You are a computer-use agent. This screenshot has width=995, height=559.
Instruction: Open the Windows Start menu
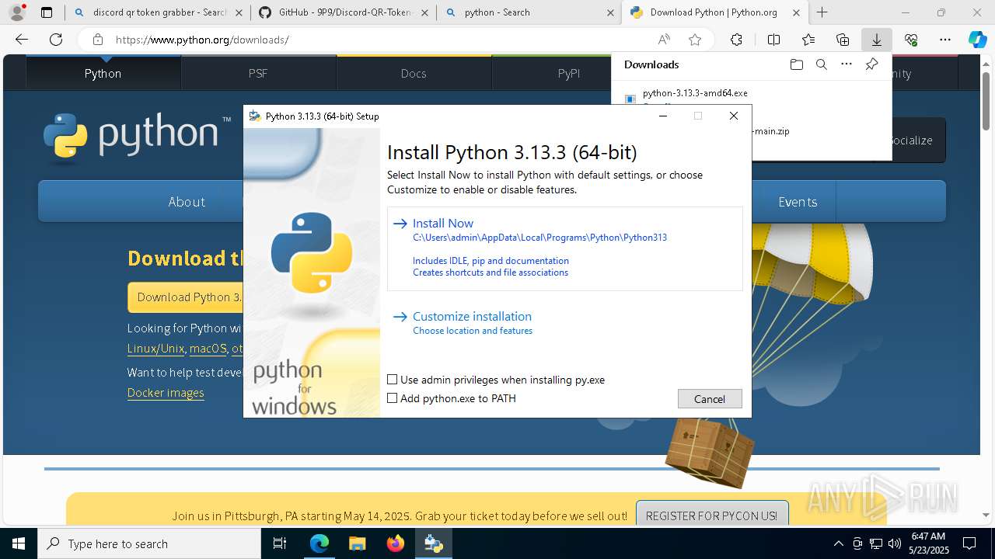(18, 543)
